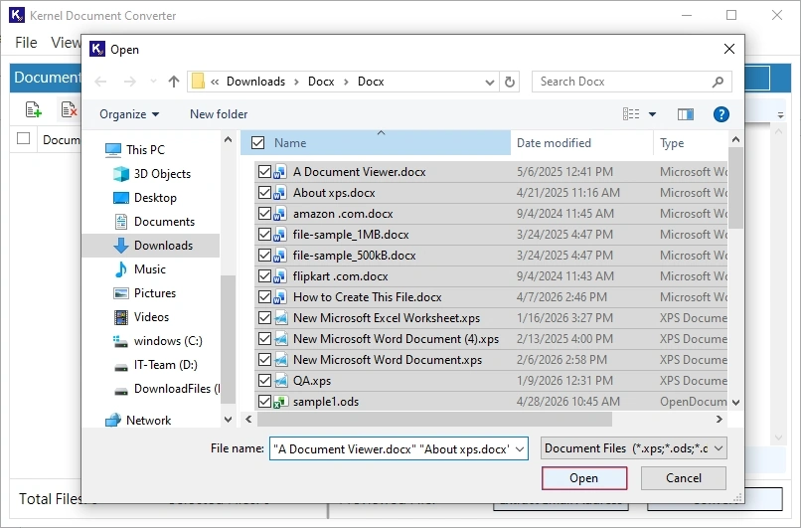Viewport: 801px width, 528px height.
Task: Click the Forward arrow in Open dialog
Action: click(x=130, y=82)
